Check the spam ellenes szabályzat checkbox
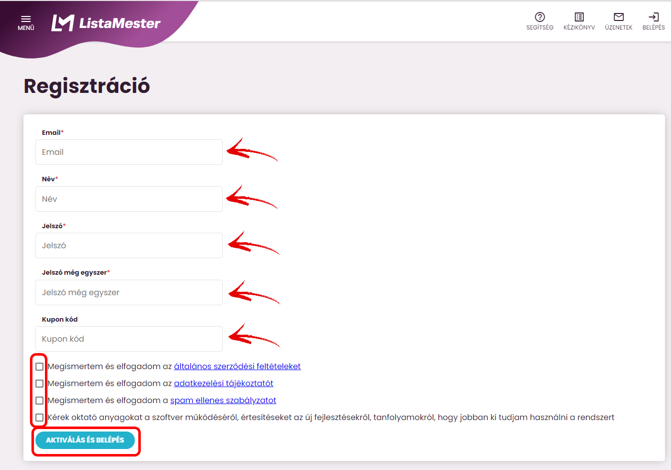 39,401
